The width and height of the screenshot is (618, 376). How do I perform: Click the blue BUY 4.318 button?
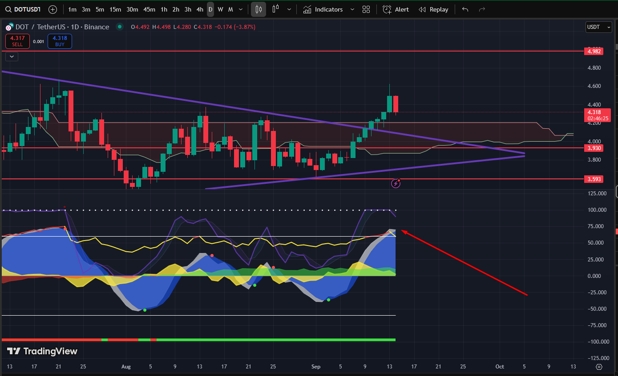[60, 41]
